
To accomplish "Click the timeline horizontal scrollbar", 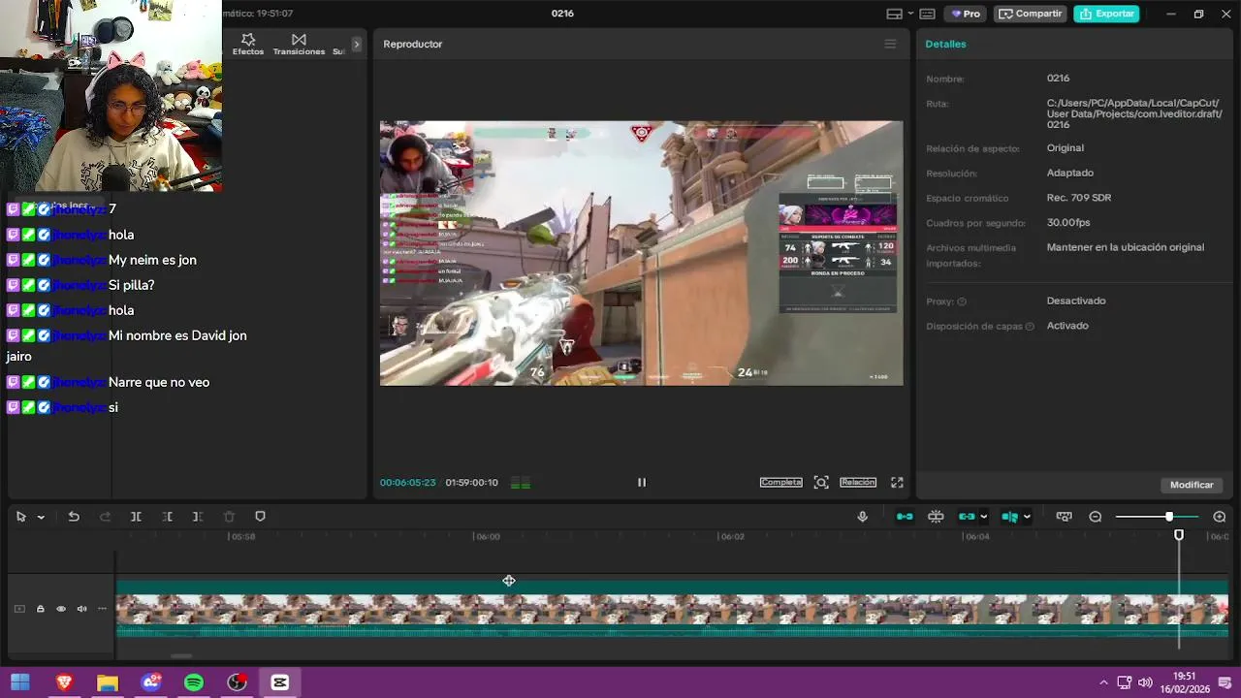I will coord(181,656).
